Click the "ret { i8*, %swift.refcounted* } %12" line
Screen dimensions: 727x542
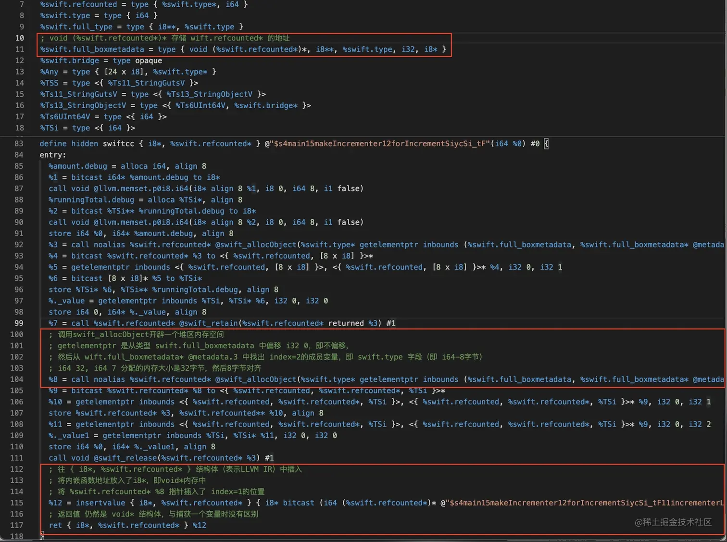[x=127, y=525]
